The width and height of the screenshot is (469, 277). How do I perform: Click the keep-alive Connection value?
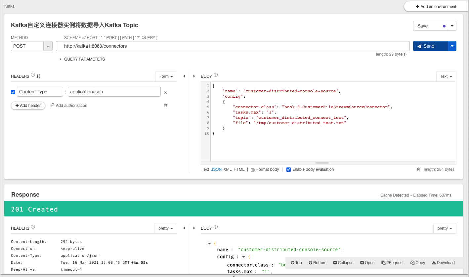tap(72, 249)
